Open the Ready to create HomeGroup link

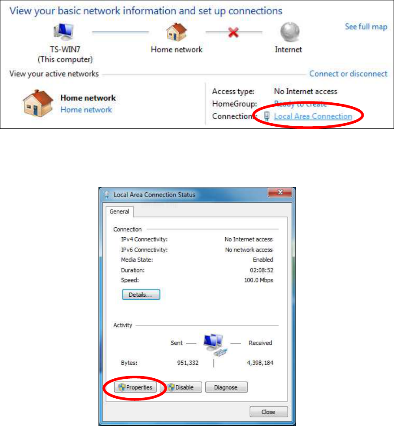click(x=300, y=104)
